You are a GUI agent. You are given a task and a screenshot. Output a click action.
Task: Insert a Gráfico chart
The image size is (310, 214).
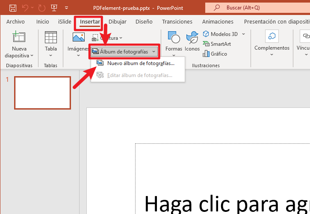point(215,53)
